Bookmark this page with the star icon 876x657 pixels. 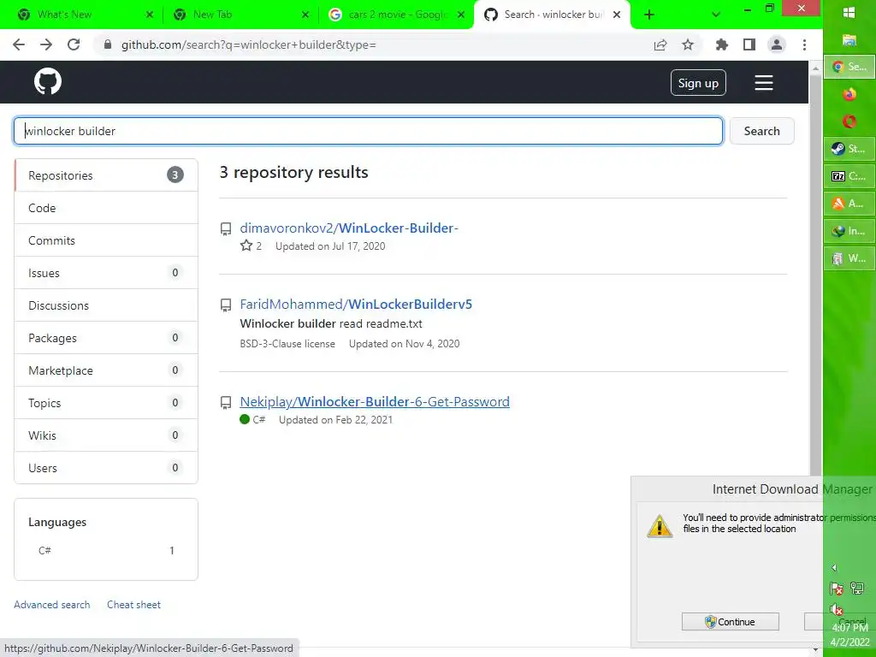click(x=688, y=44)
